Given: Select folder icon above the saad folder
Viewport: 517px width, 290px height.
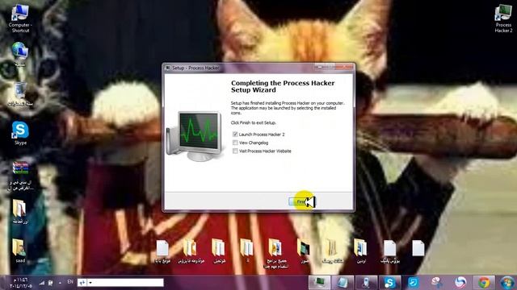Looking at the screenshot, I should 19,211.
